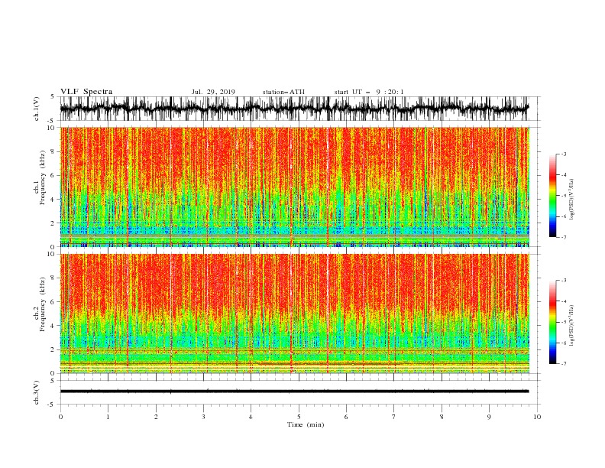Click the ch.1 frequency spectrogram
605x468 pixels.
pyautogui.click(x=294, y=187)
